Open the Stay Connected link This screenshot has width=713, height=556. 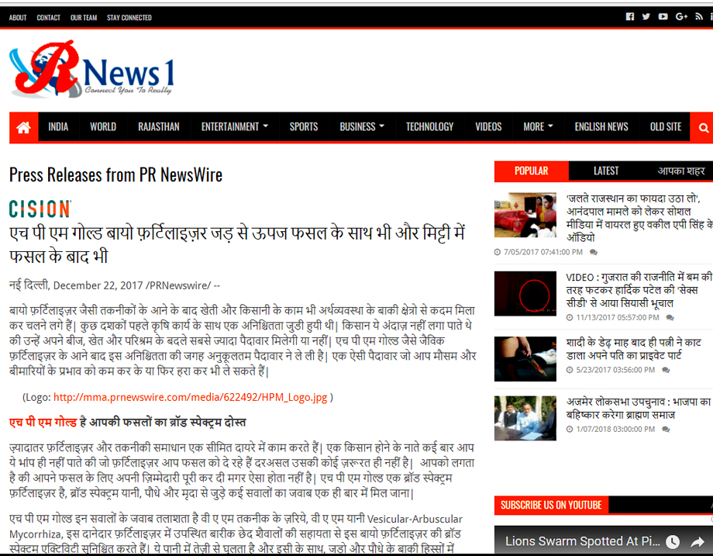click(129, 18)
